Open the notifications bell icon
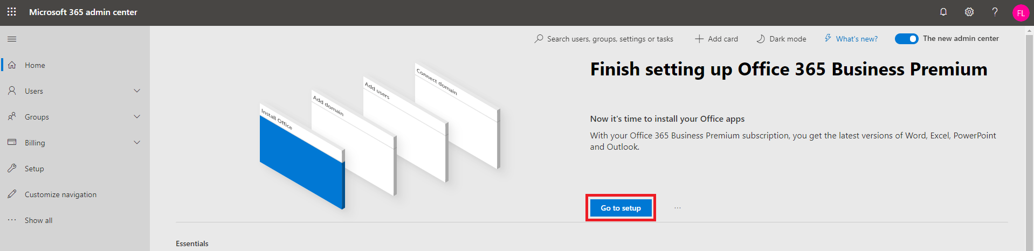This screenshot has width=1034, height=251. pyautogui.click(x=943, y=12)
